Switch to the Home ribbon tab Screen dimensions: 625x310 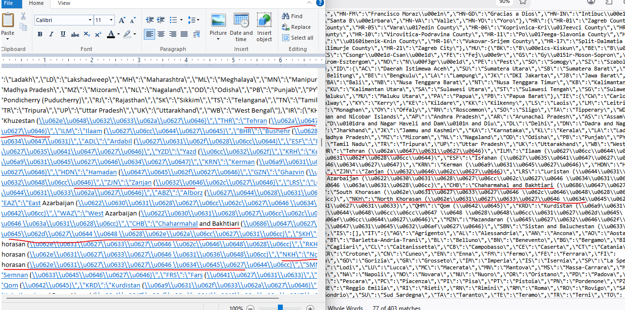click(x=36, y=3)
